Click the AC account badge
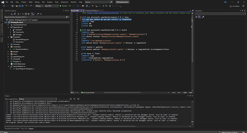 point(226,2)
